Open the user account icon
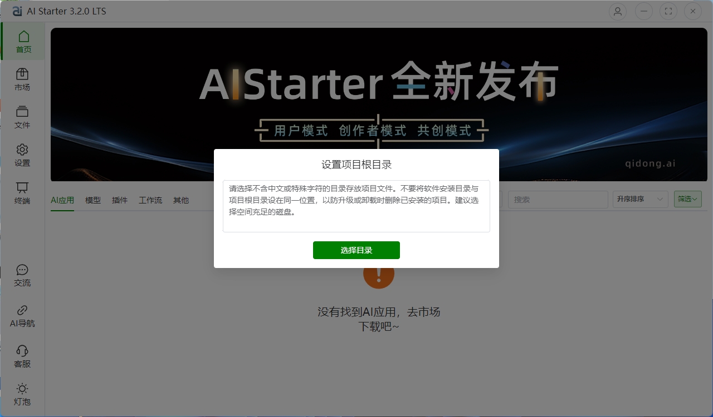This screenshot has width=713, height=417. pos(617,11)
